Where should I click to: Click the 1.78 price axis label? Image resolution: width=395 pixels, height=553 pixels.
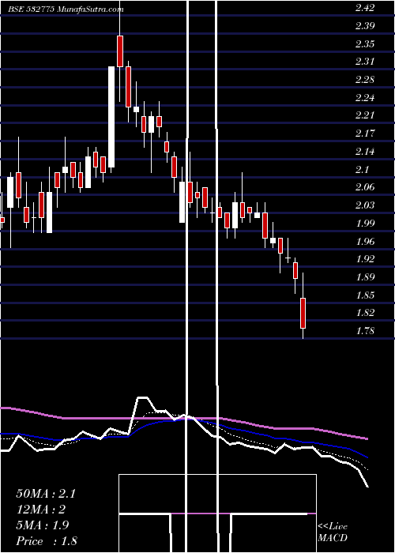365,331
